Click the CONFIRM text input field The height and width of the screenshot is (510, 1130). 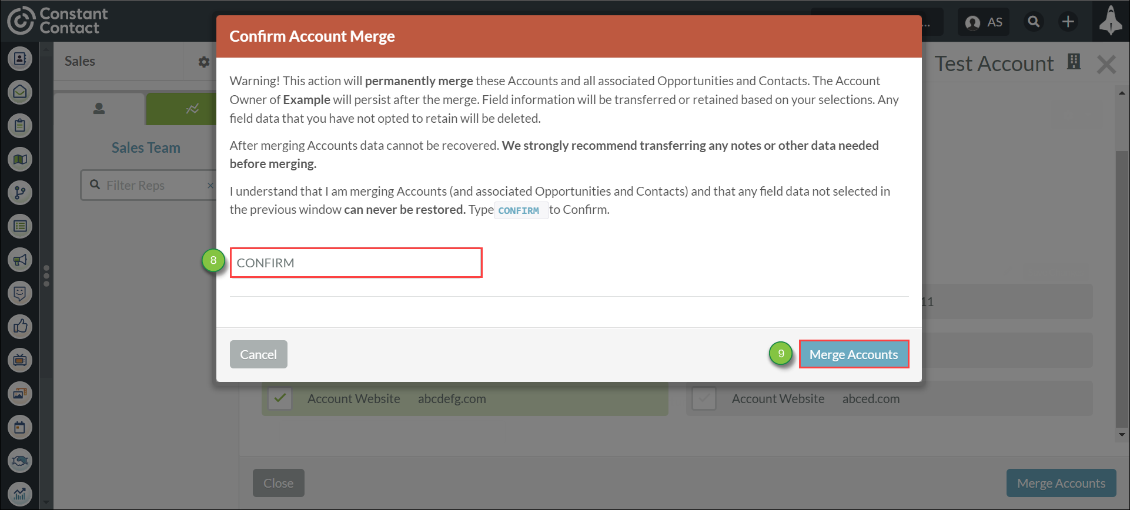pyautogui.click(x=356, y=263)
